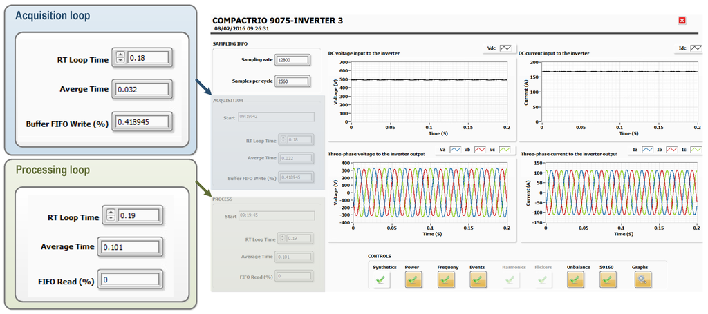Click the Sampling rate input field
Image resolution: width=708 pixels, height=314 pixels.
tap(290, 60)
